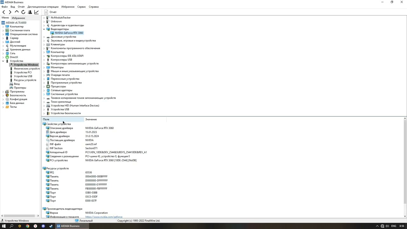Click the Up arrow toolbar icon
The image size is (407, 229).
click(17, 12)
